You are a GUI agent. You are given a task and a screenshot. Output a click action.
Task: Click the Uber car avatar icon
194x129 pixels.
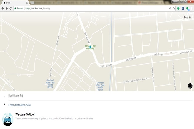(8, 119)
